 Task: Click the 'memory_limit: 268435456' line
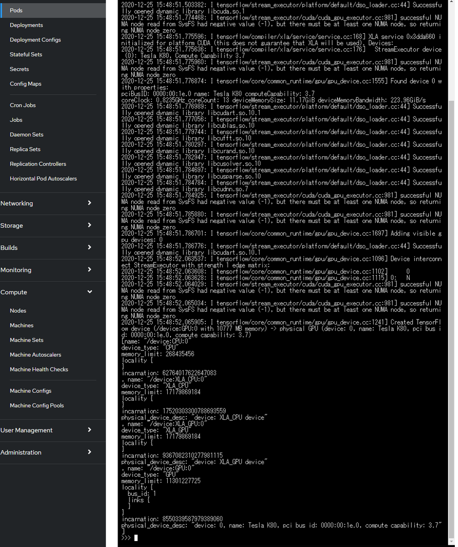[x=158, y=354]
